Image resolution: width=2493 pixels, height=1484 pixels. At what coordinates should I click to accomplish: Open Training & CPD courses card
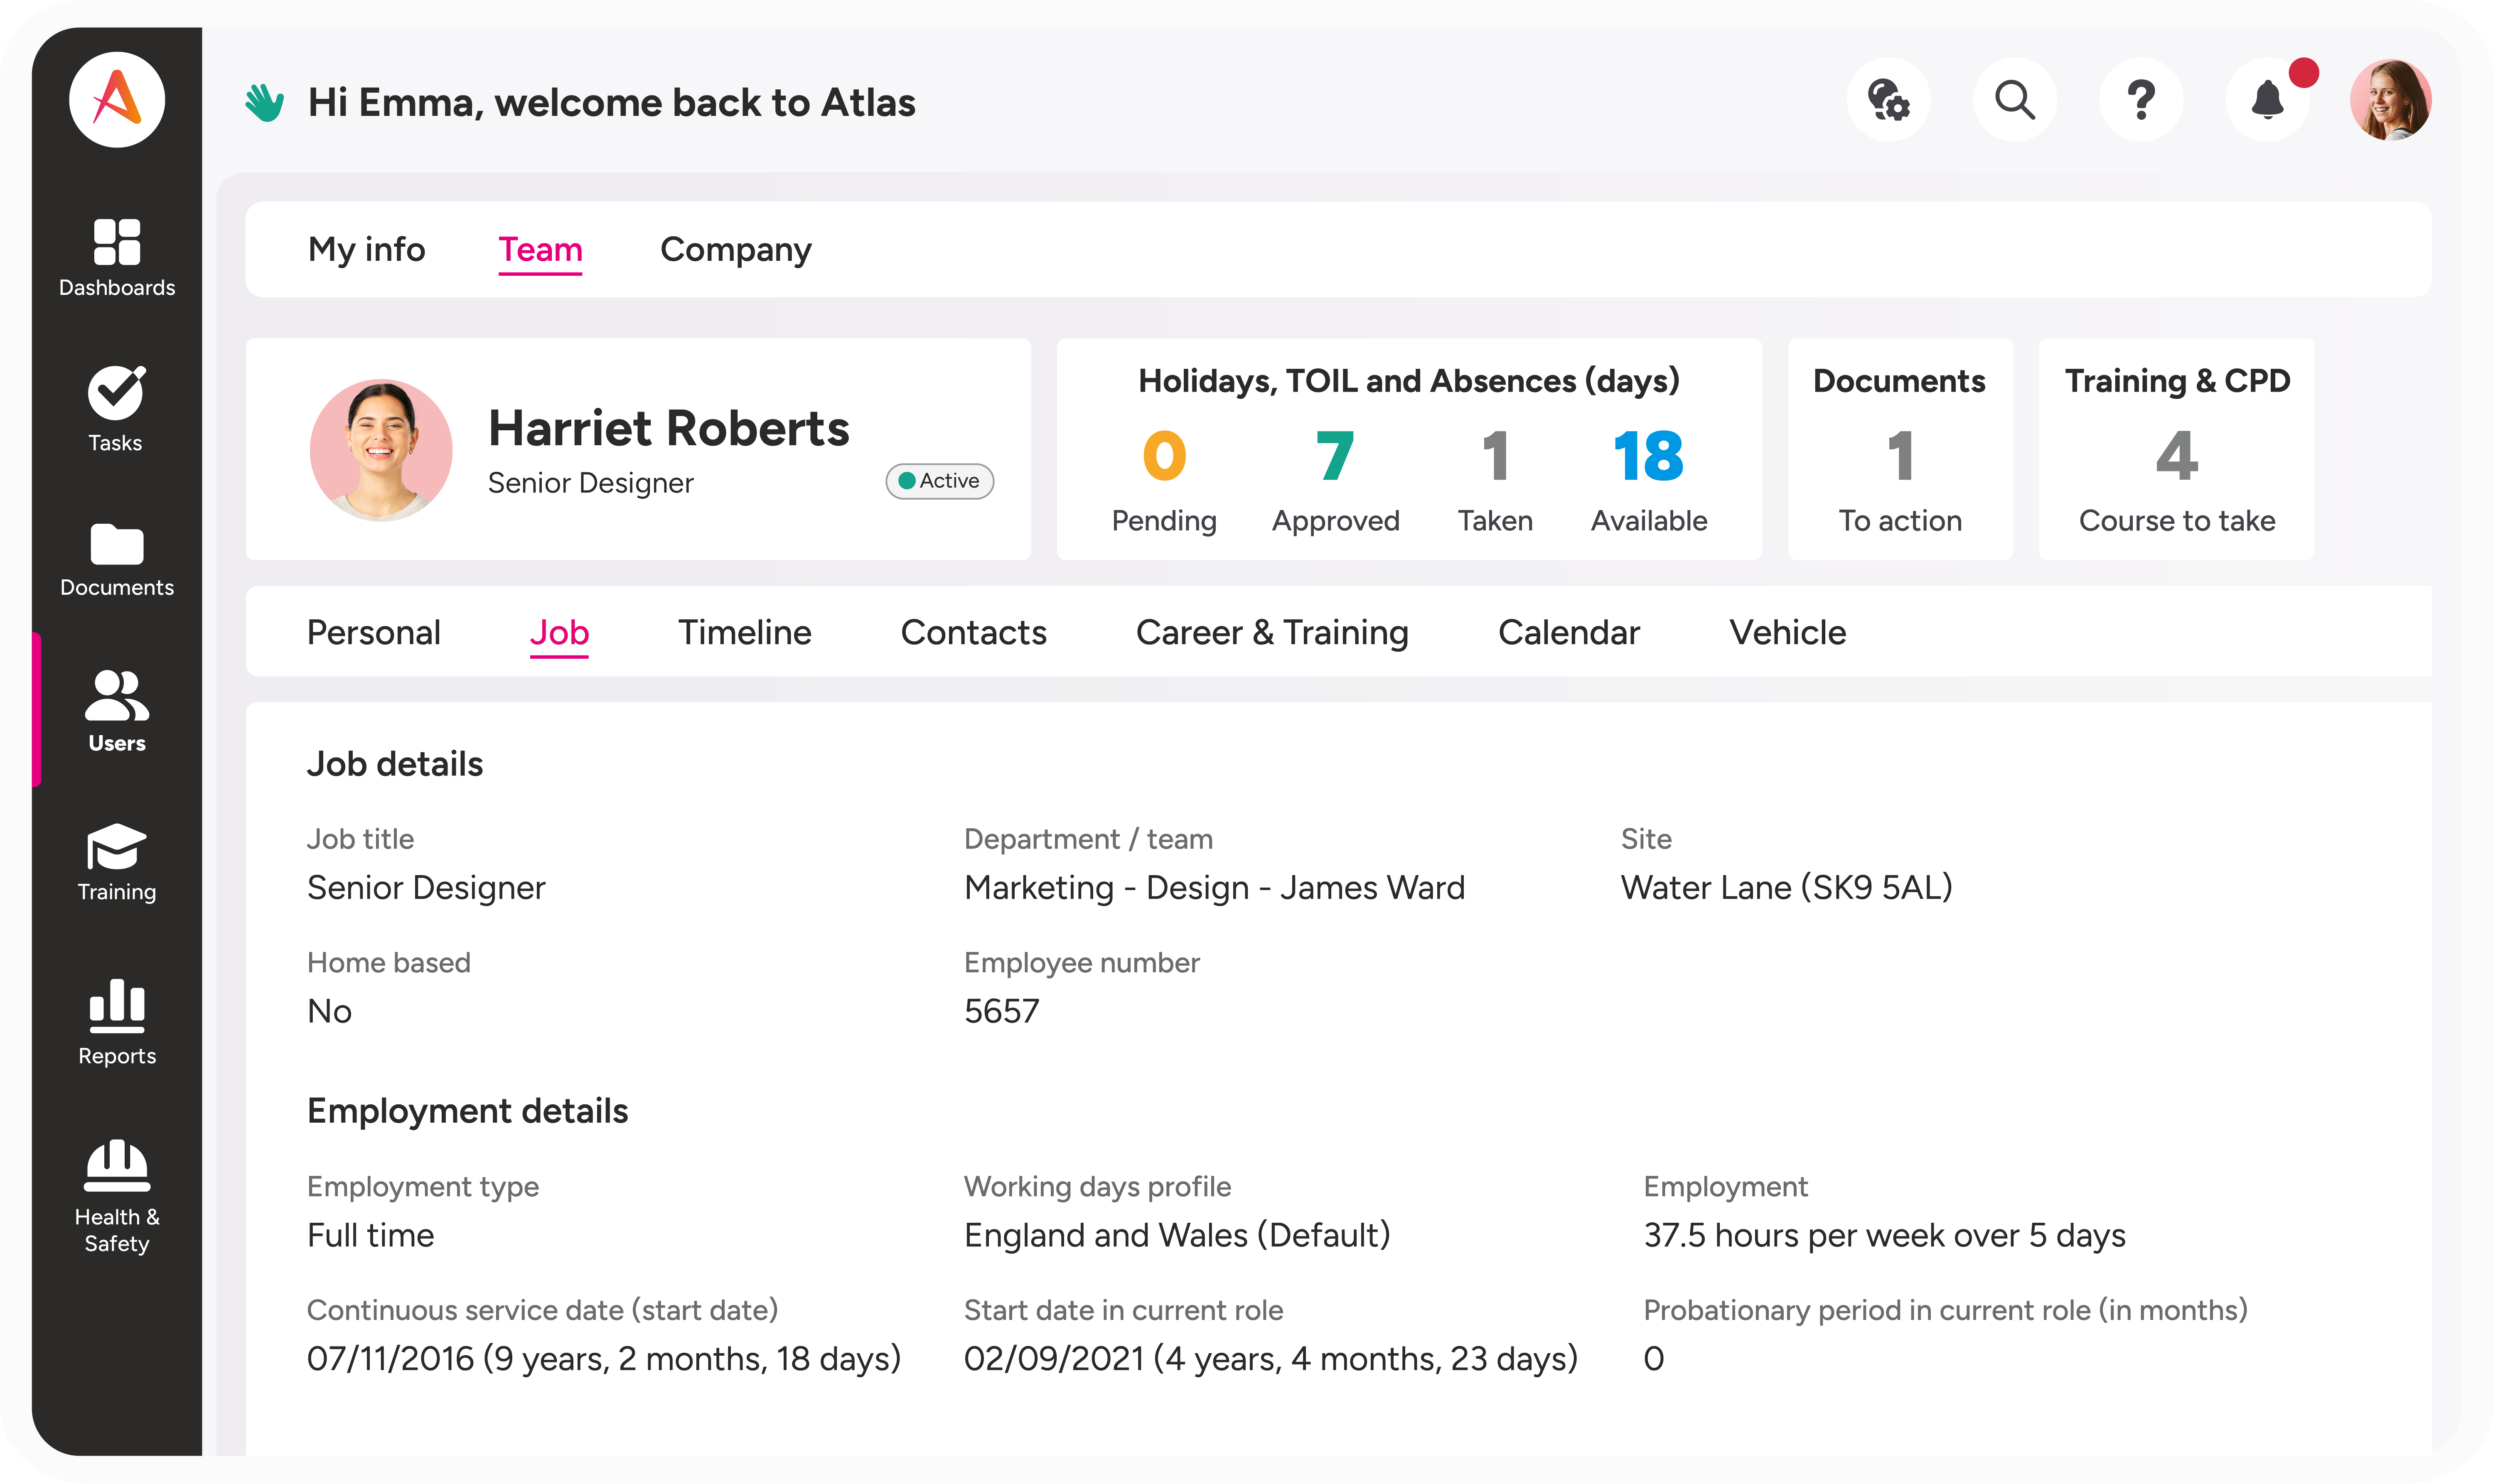click(2177, 449)
